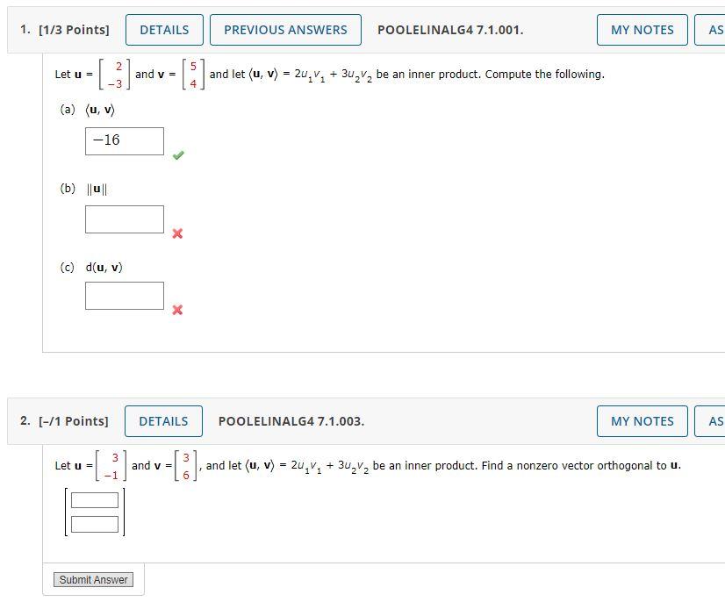Select the answer box showing −16

pos(124,140)
